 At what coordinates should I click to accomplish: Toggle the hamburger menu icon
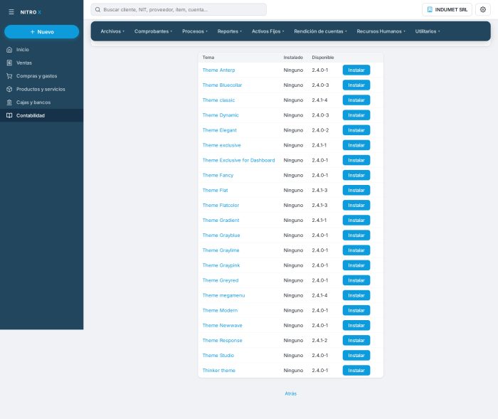tap(11, 12)
